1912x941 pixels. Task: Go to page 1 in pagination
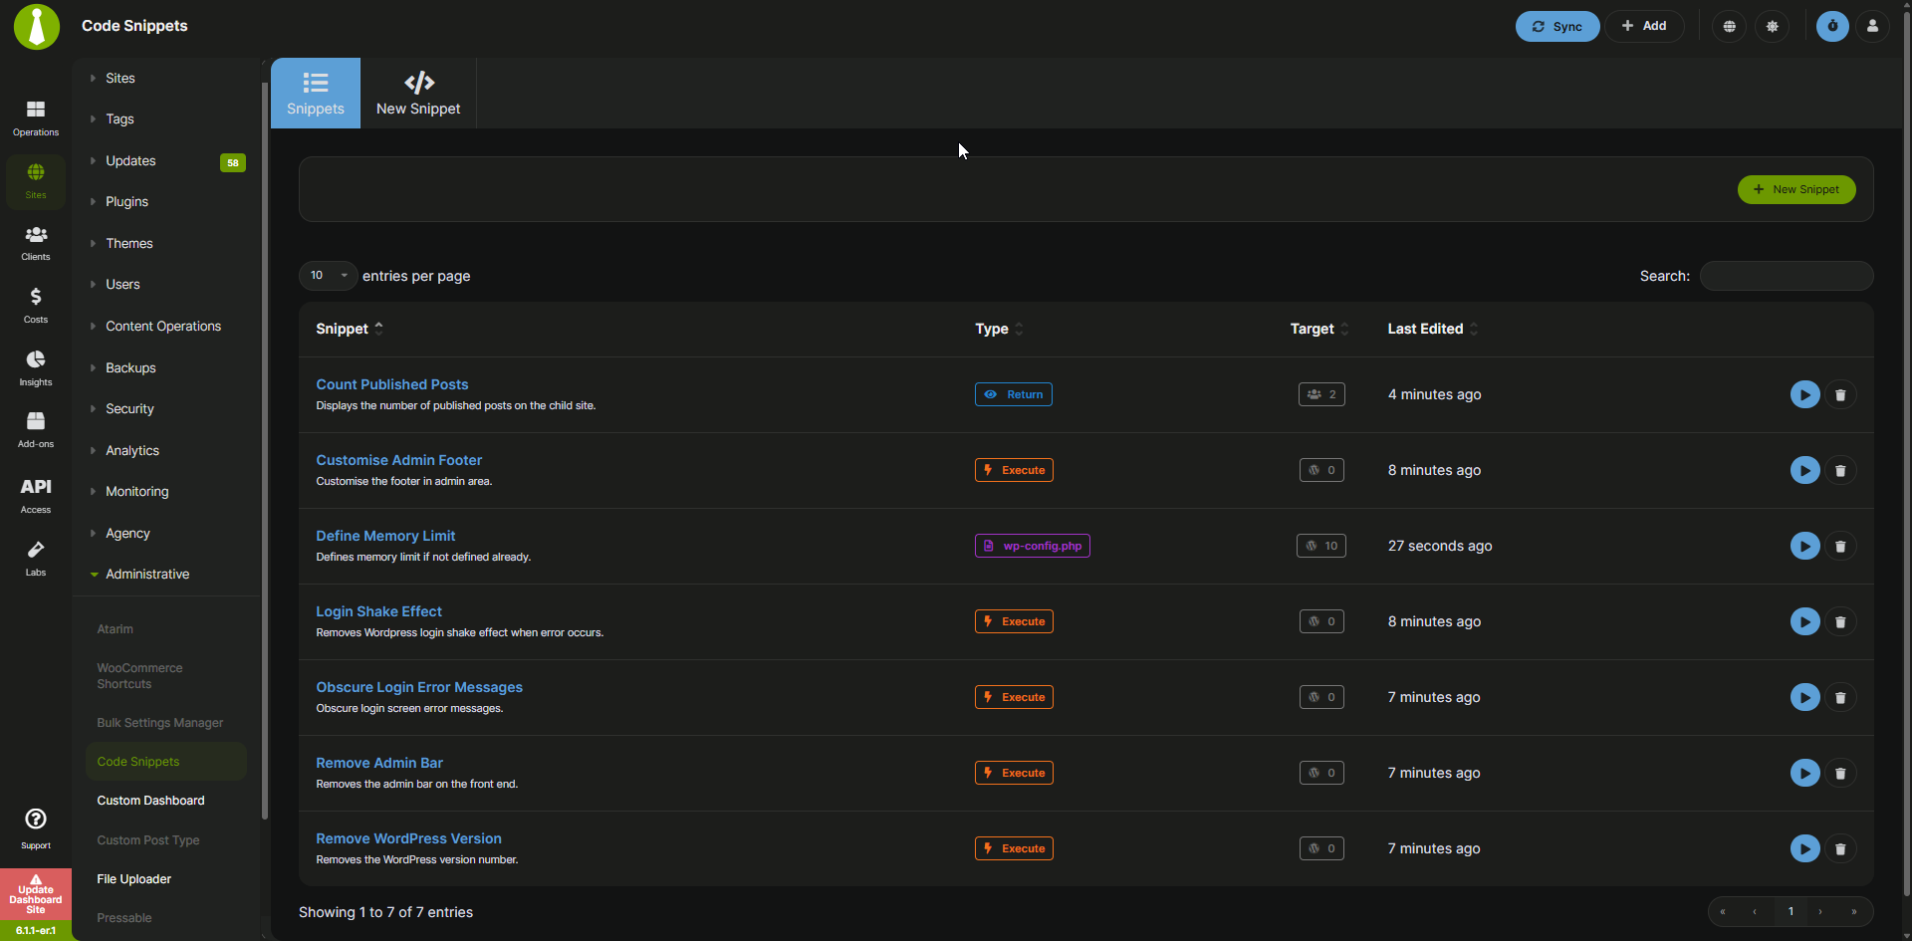click(1791, 911)
